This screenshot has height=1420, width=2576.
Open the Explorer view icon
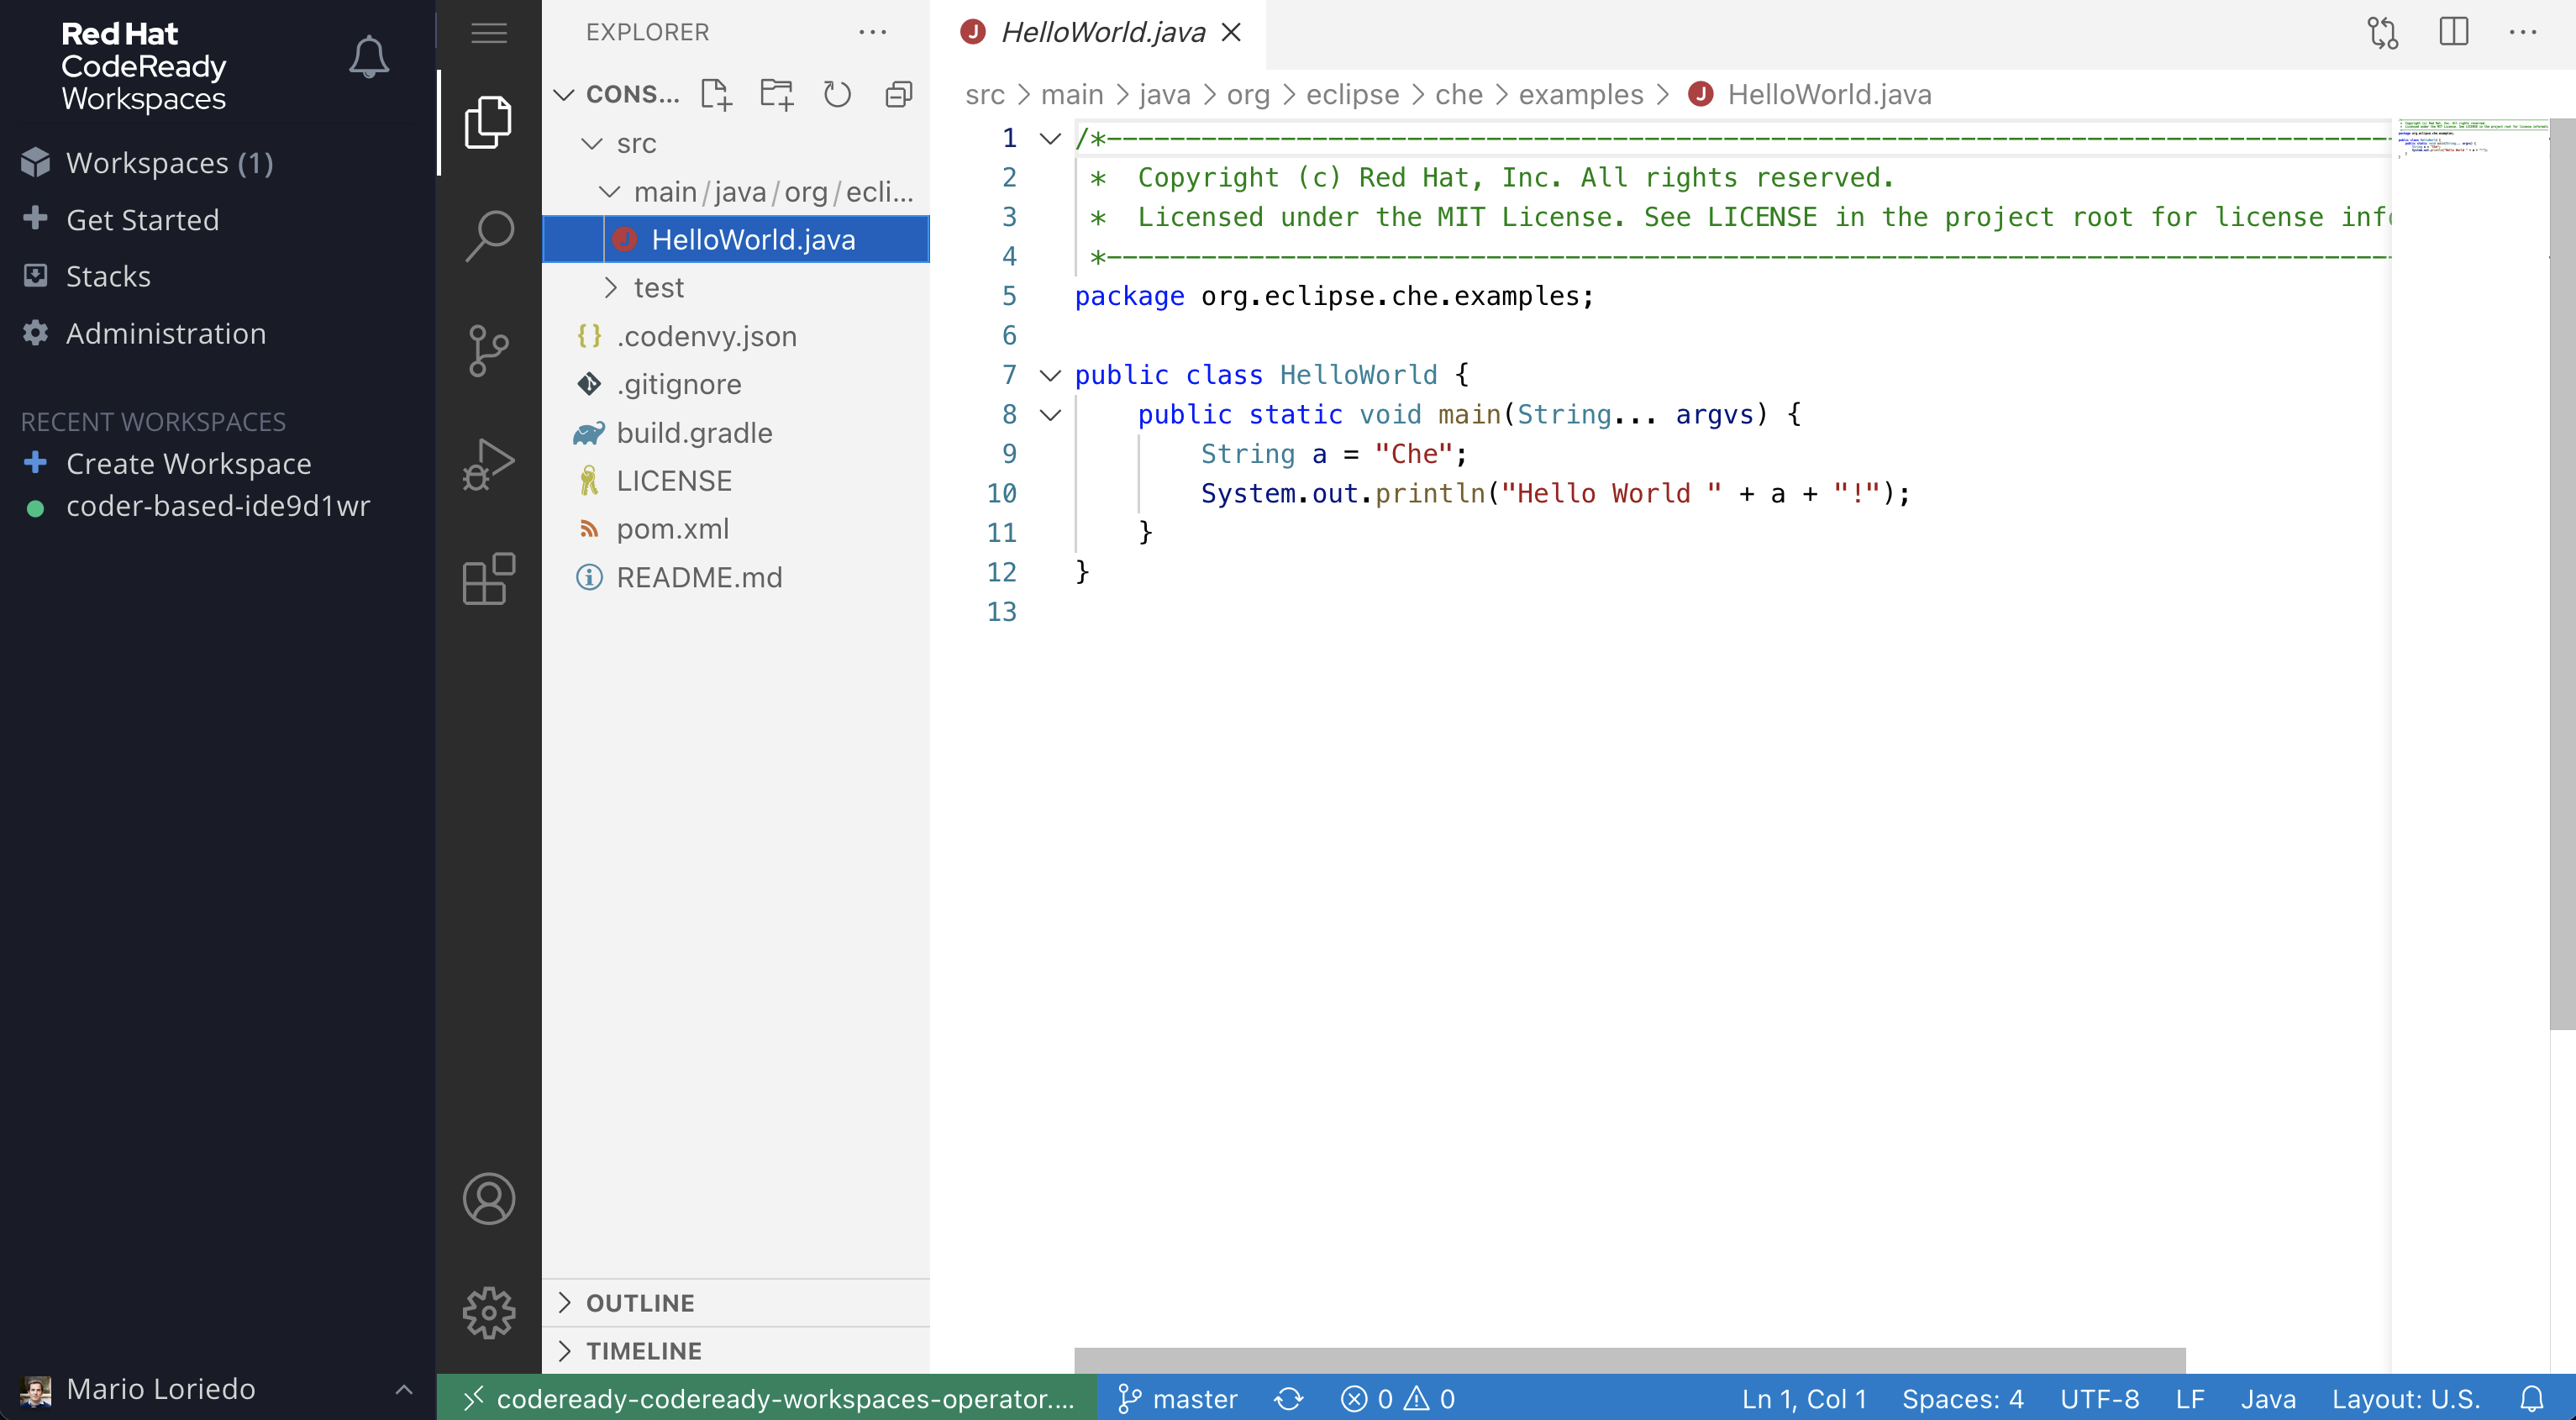pyautogui.click(x=489, y=122)
